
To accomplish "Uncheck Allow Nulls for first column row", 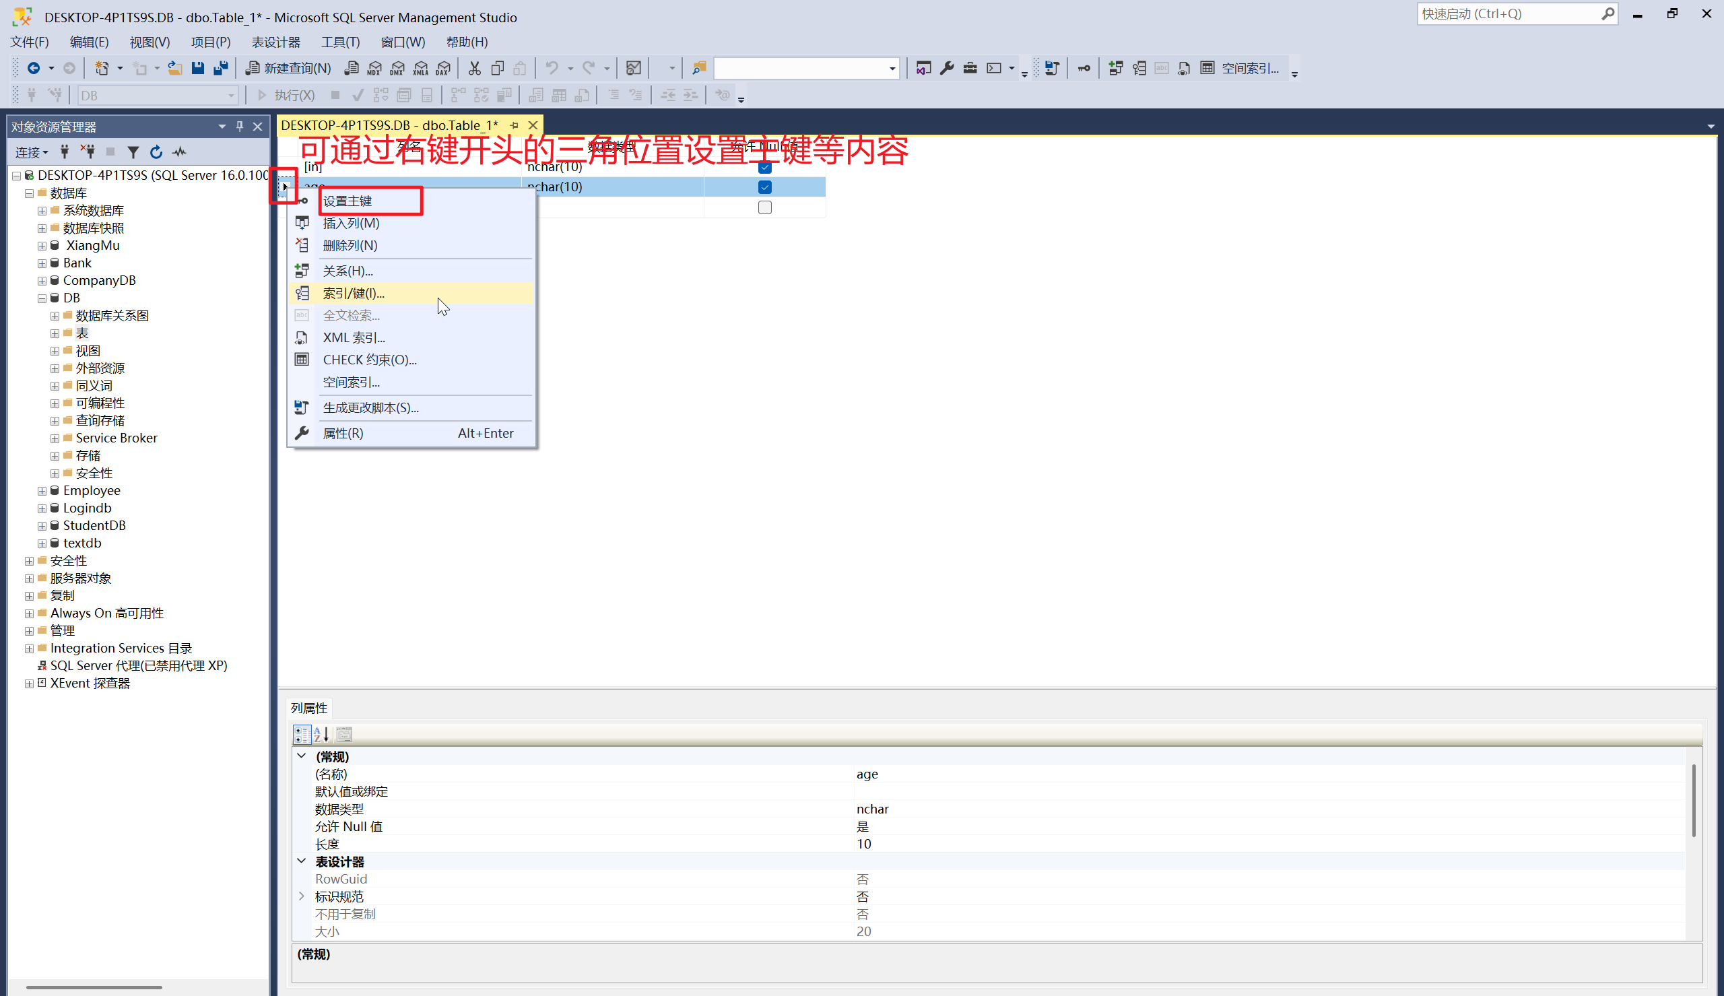I will [x=764, y=168].
